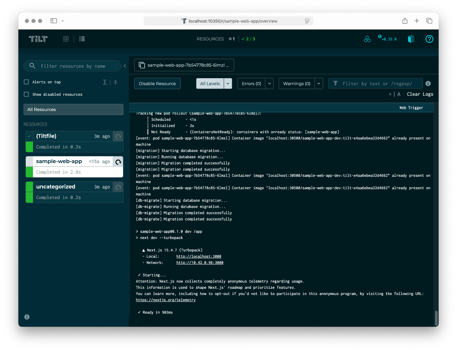Viewport: 457px width, 351px height.
Task: Click Disable Resource button
Action: pyautogui.click(x=157, y=84)
